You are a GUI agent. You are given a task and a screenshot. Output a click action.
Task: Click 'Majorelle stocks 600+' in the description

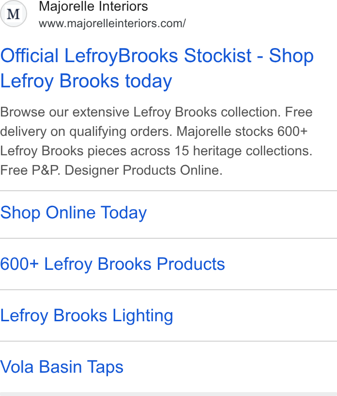242,132
